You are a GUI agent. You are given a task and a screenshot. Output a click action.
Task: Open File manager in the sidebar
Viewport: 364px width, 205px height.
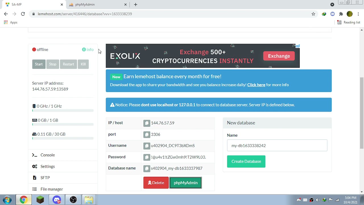click(x=63, y=189)
